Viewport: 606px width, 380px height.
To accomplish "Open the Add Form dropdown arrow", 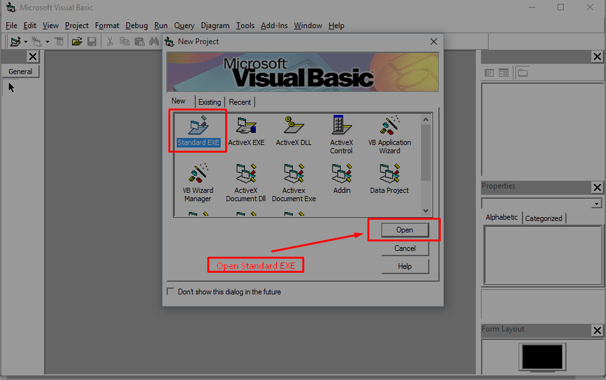I will [47, 42].
